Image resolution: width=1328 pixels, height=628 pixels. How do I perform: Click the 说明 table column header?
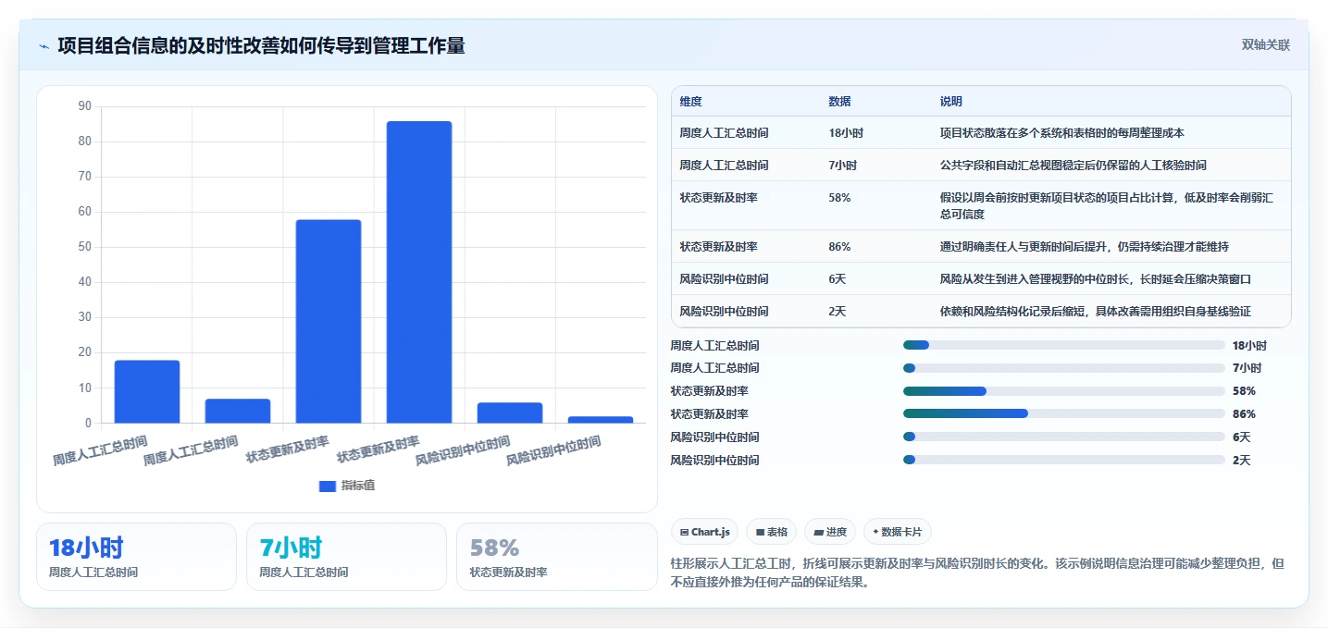coord(950,102)
